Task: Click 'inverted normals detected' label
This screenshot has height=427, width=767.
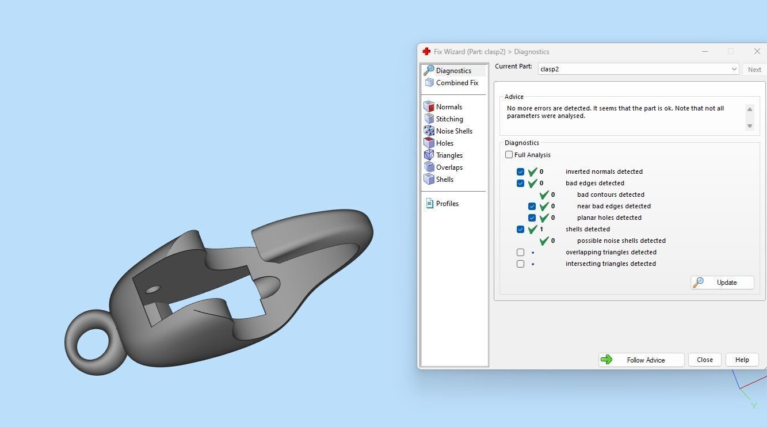Action: pos(604,171)
